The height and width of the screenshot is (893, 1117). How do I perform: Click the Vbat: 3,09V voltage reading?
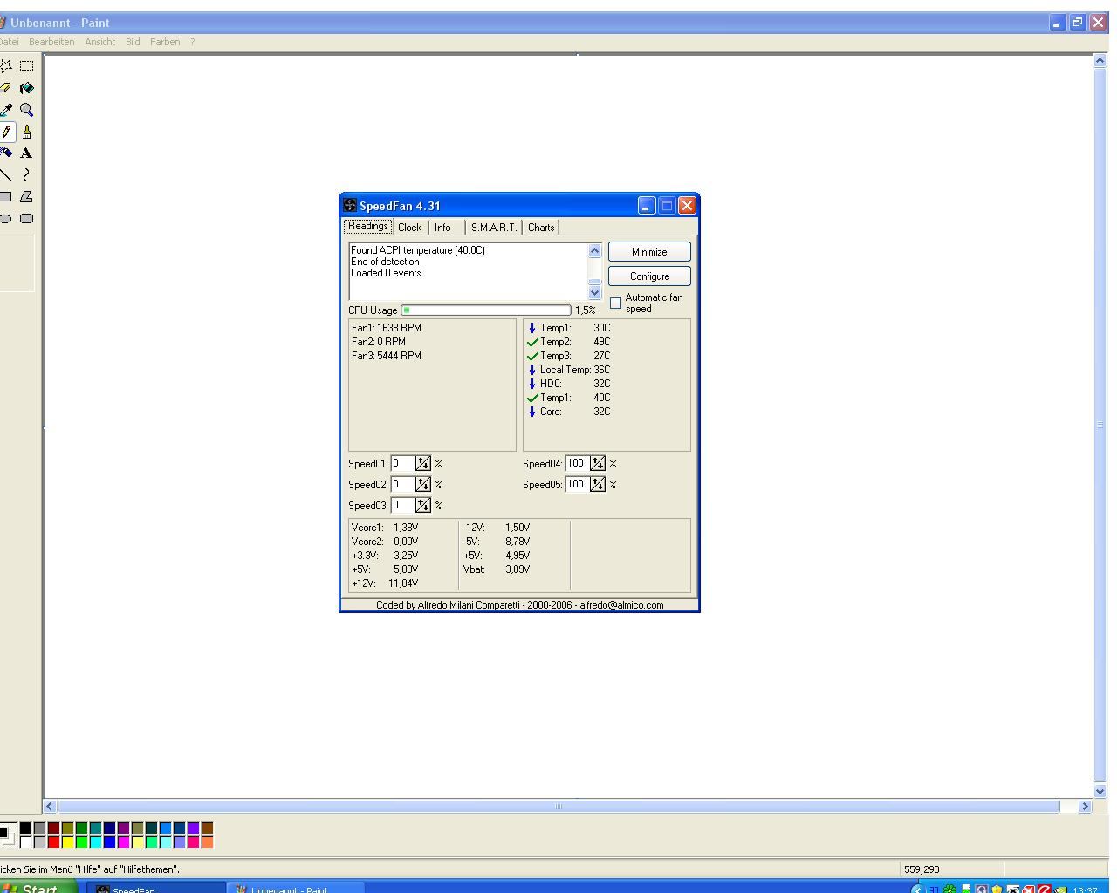pos(497,569)
